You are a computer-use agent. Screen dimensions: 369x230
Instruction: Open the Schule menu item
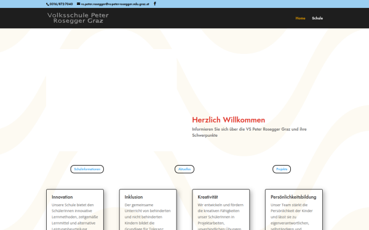click(317, 18)
